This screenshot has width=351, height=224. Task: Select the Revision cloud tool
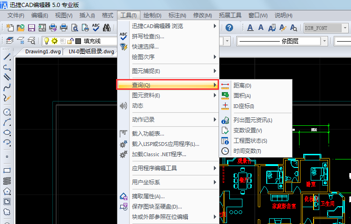pos(7,212)
